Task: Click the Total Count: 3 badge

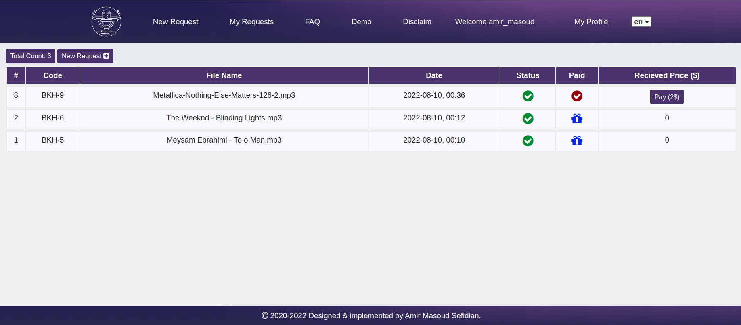Action: 31,56
